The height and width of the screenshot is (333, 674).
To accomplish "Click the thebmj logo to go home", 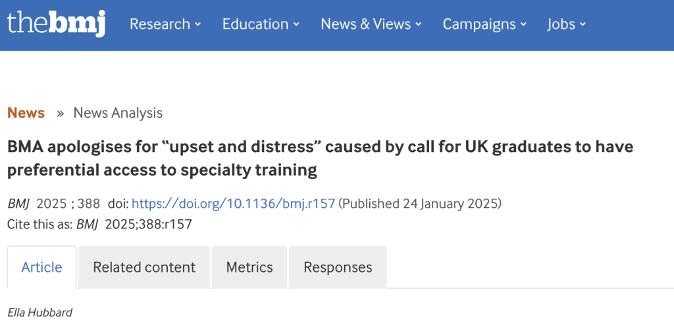I will click(56, 24).
